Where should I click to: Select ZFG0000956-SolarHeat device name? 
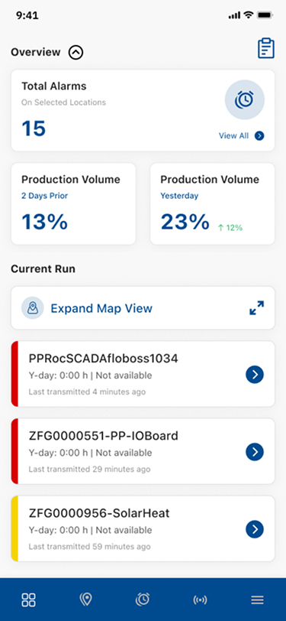pos(99,513)
